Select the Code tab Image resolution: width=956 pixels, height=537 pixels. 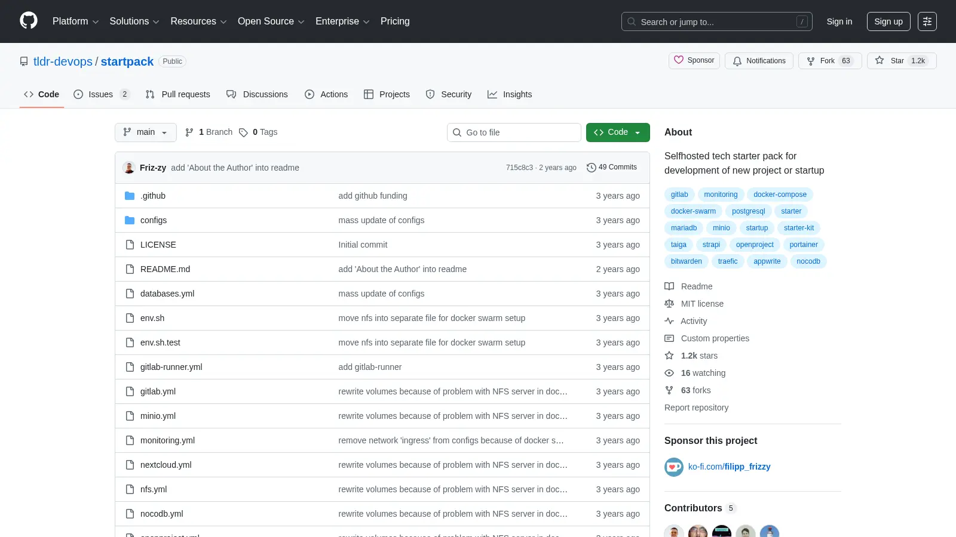click(x=42, y=94)
